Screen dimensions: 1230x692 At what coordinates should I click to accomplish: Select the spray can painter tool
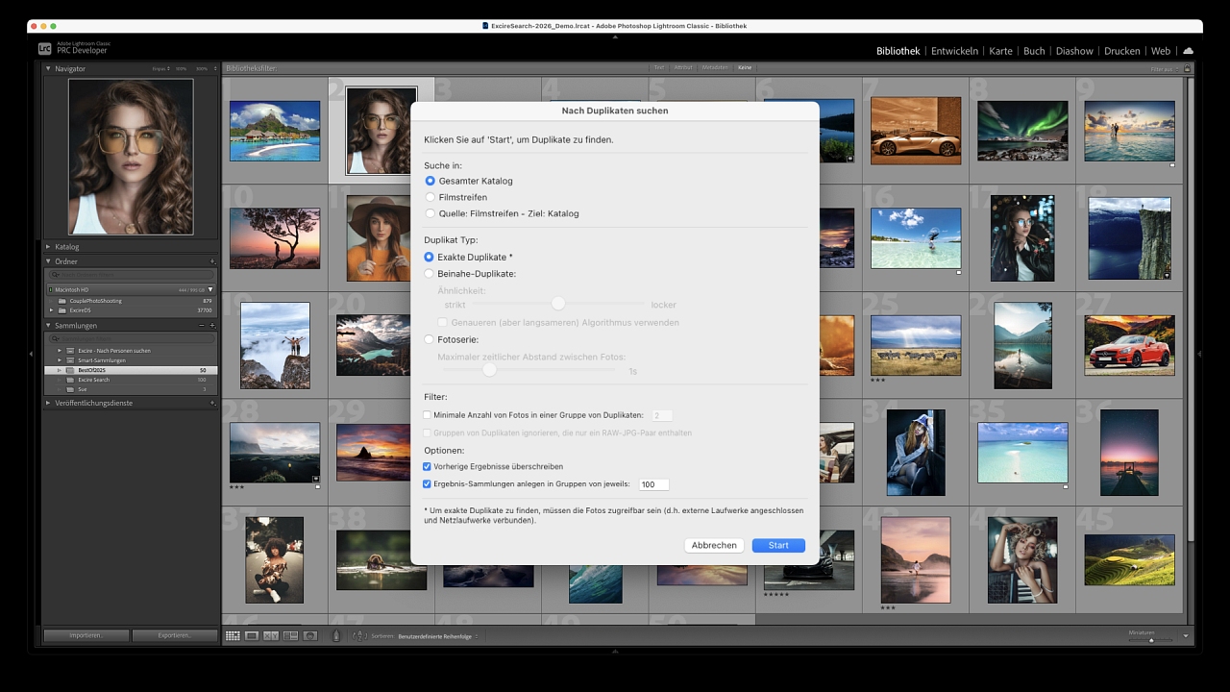(336, 636)
